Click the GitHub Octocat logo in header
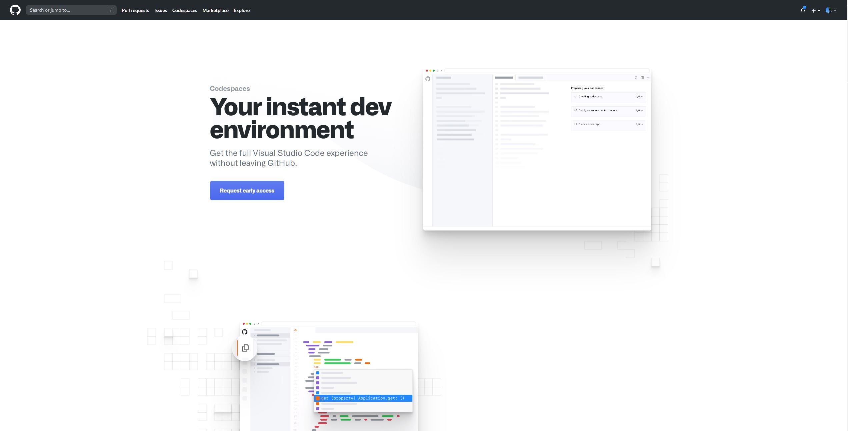The width and height of the screenshot is (848, 431). pyautogui.click(x=15, y=10)
